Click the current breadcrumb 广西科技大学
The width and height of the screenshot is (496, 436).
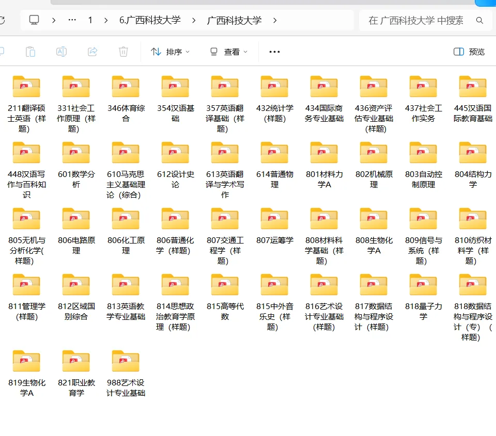click(x=235, y=21)
